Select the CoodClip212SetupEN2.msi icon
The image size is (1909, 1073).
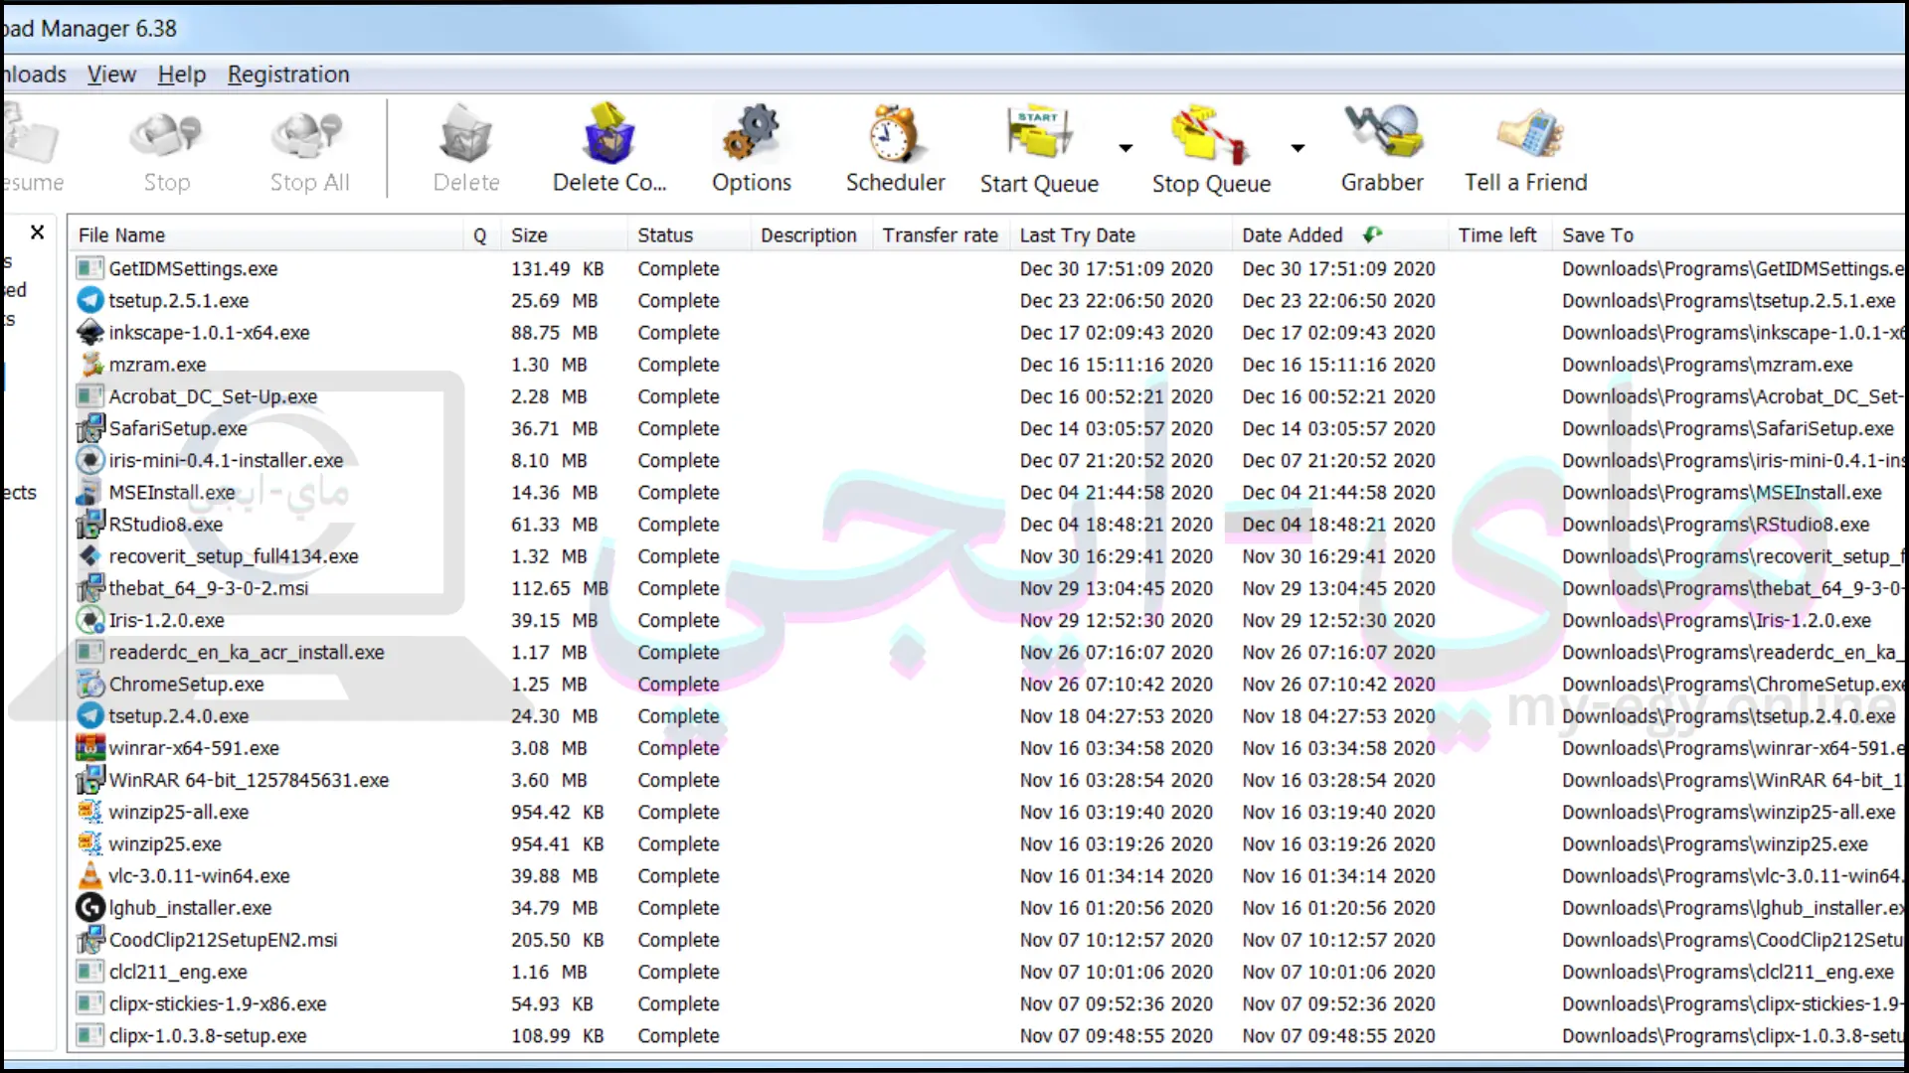pyautogui.click(x=90, y=939)
